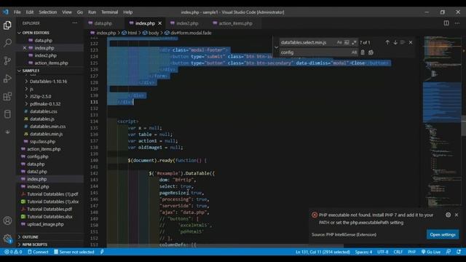This screenshot has width=466, height=262.
Task: Click the Replace single occurrence icon
Action: (363, 52)
